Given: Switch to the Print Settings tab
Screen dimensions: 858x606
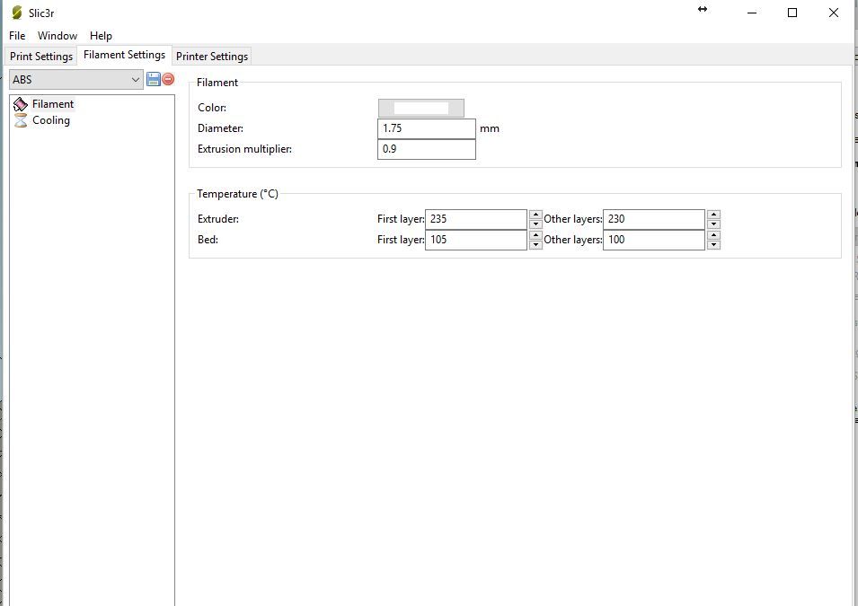Looking at the screenshot, I should (x=41, y=57).
